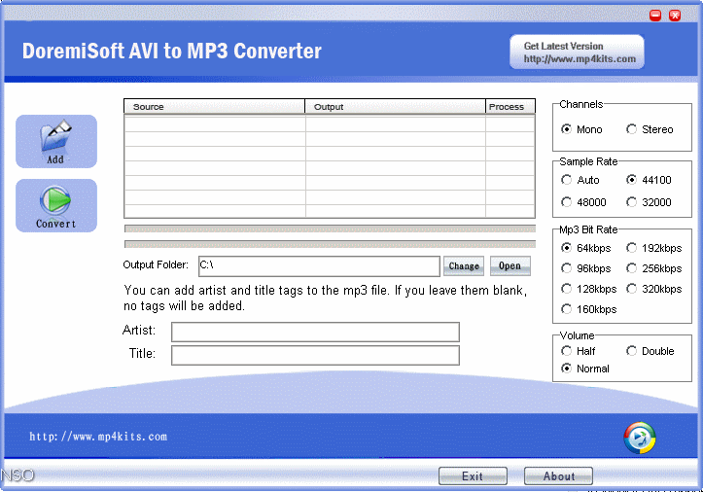703x492 pixels.
Task: Click the Source column header
Action: click(214, 107)
